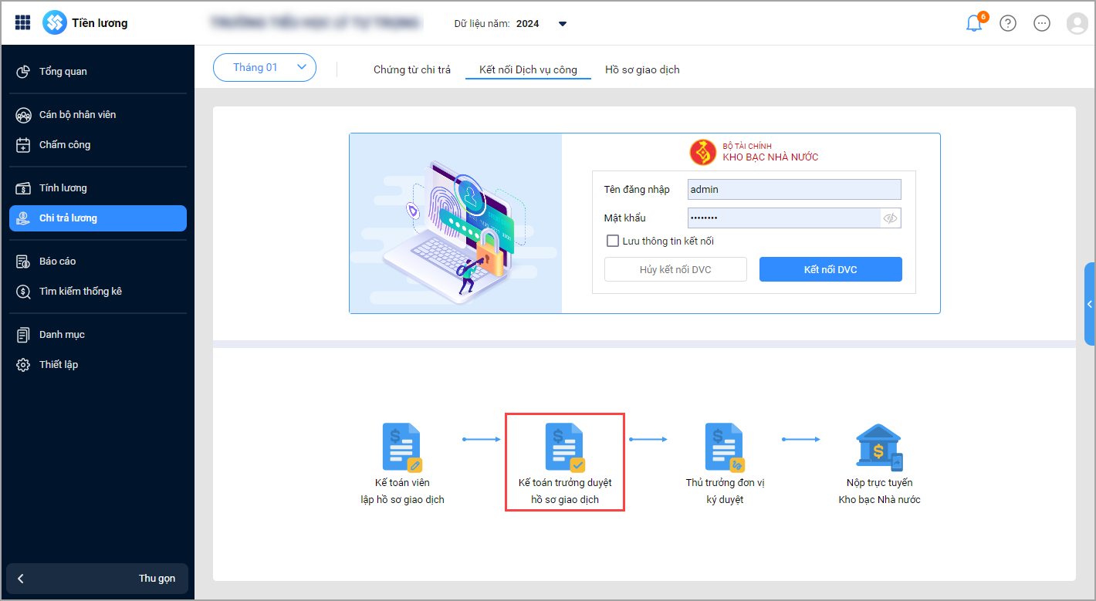
Task: Click Nộp trực tuyến Kho bạc Nhà nước text
Action: pyautogui.click(x=880, y=491)
